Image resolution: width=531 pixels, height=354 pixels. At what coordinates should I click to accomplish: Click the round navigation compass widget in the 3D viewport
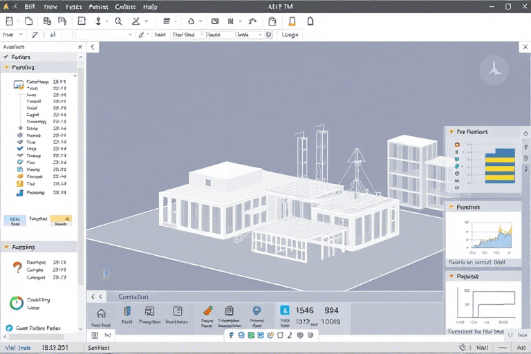coord(494,69)
